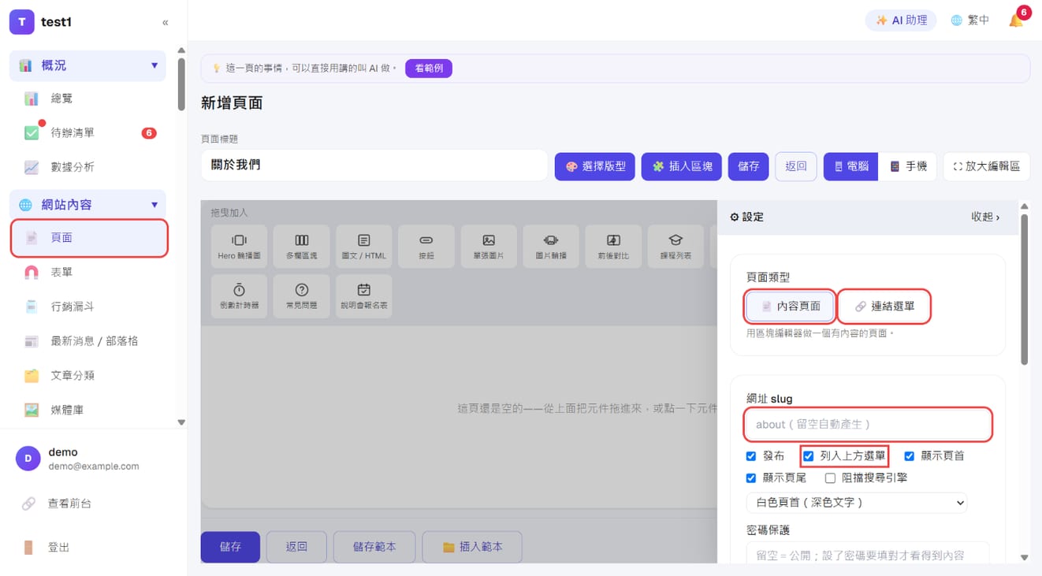Open 媒體庫 media library

pos(88,410)
